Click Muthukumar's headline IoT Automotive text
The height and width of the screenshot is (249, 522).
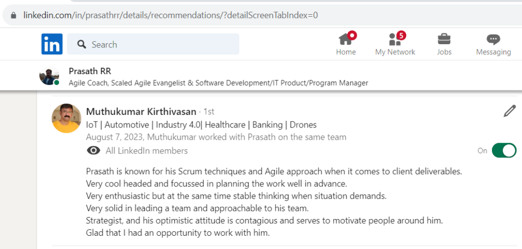pos(201,125)
